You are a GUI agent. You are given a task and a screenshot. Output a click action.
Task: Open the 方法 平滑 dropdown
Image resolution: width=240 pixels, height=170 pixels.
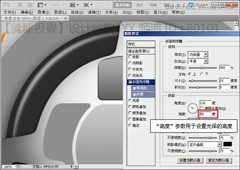(198, 61)
